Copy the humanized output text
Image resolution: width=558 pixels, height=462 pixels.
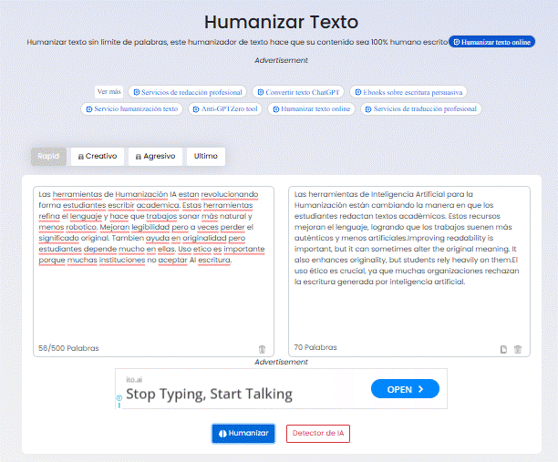click(x=503, y=349)
